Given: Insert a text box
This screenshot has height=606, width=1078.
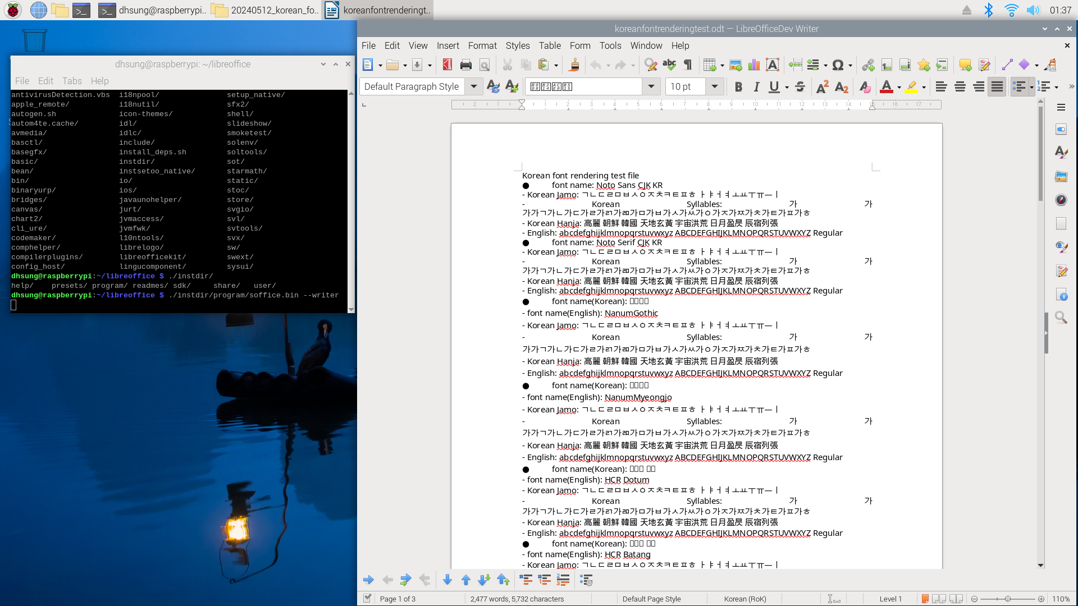Looking at the screenshot, I should (x=773, y=65).
